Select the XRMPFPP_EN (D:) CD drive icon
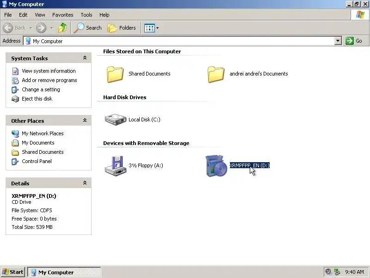The height and width of the screenshot is (278, 370). click(216, 166)
